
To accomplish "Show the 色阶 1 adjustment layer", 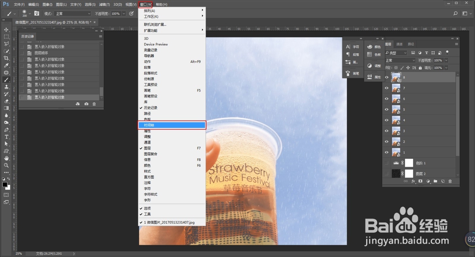I will tap(387, 163).
